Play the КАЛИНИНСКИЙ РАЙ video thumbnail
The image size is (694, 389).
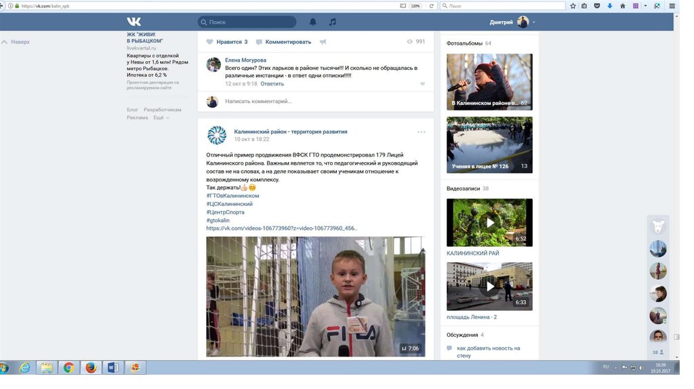click(489, 222)
